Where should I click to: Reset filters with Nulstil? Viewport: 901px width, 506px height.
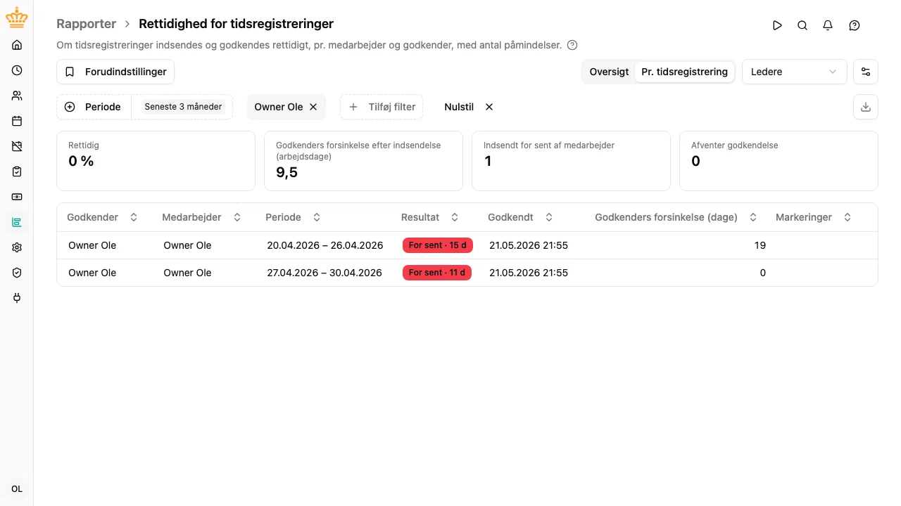click(469, 107)
